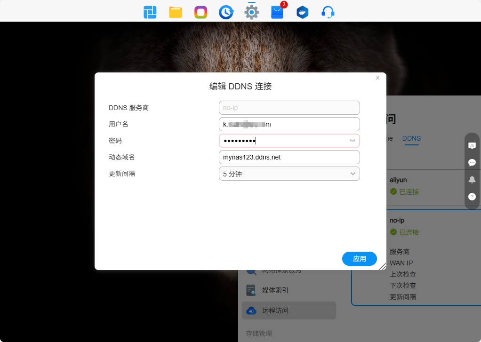Show the password with eye icon
This screenshot has width=481, height=342.
[353, 141]
